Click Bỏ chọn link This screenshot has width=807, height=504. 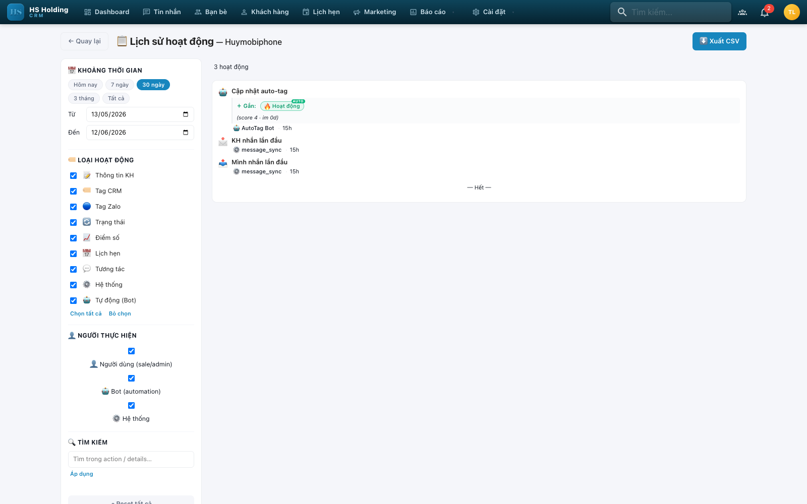tap(120, 313)
